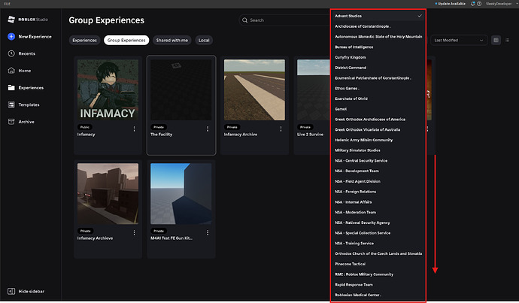Select Archdiocese of Constantinople group
Image resolution: width=519 pixels, height=303 pixels.
[378, 26]
